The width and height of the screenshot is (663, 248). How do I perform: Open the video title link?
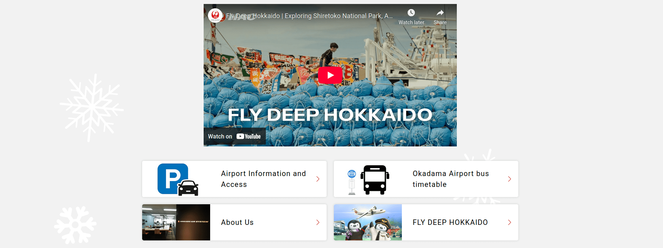tap(309, 16)
